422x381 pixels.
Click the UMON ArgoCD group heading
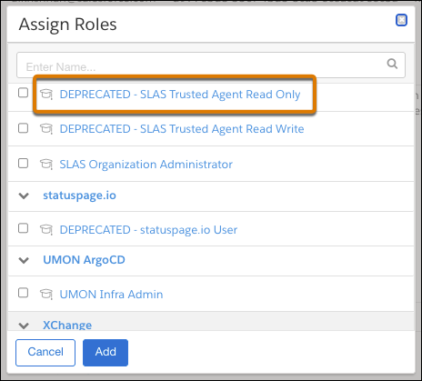[x=84, y=260]
